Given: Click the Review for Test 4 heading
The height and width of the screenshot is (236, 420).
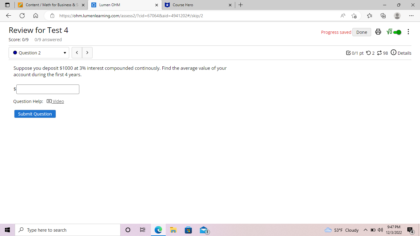Looking at the screenshot, I should pos(38,30).
